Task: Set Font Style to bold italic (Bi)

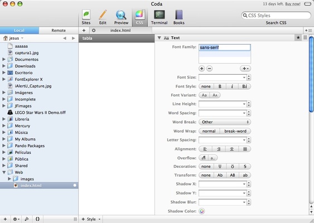Action: click(244, 86)
